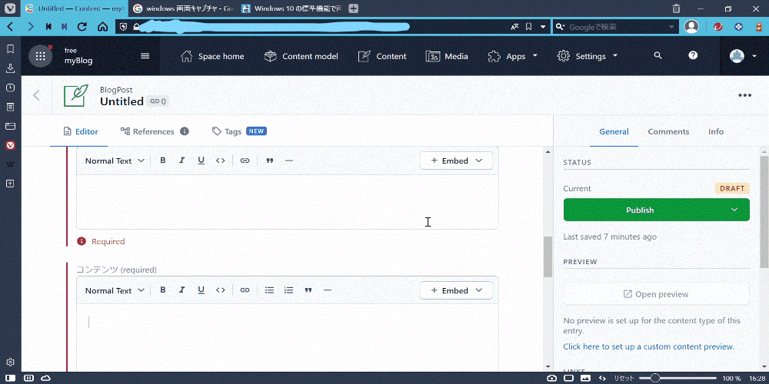Open the コンテンツ editor Embed dropdown

[x=456, y=290]
